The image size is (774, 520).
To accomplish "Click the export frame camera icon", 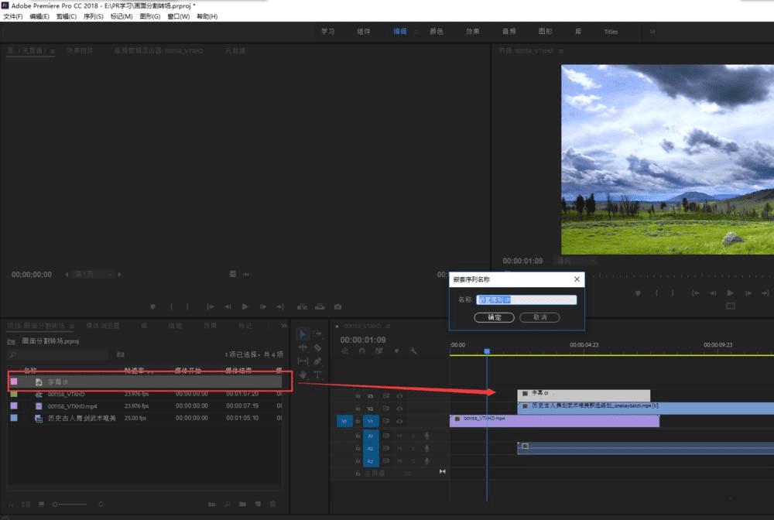I will click(x=337, y=306).
